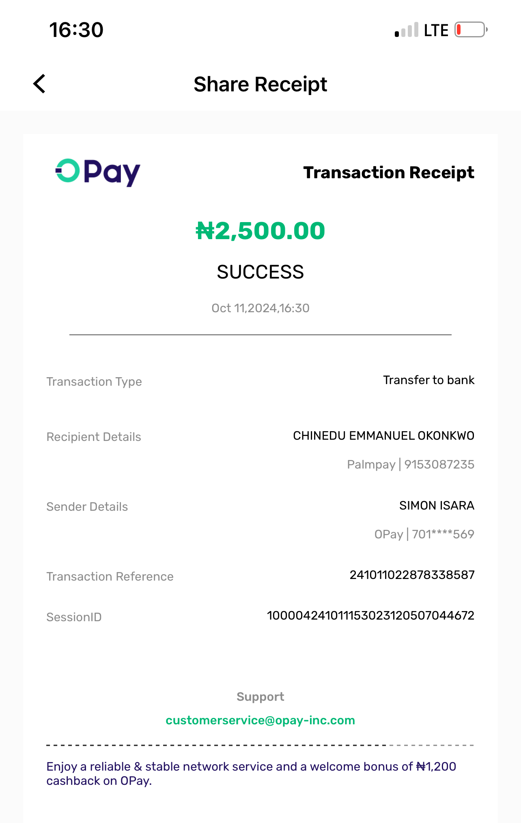Tap the Oct 11, 2024 transaction date
Image resolution: width=521 pixels, height=823 pixels.
pos(260,308)
